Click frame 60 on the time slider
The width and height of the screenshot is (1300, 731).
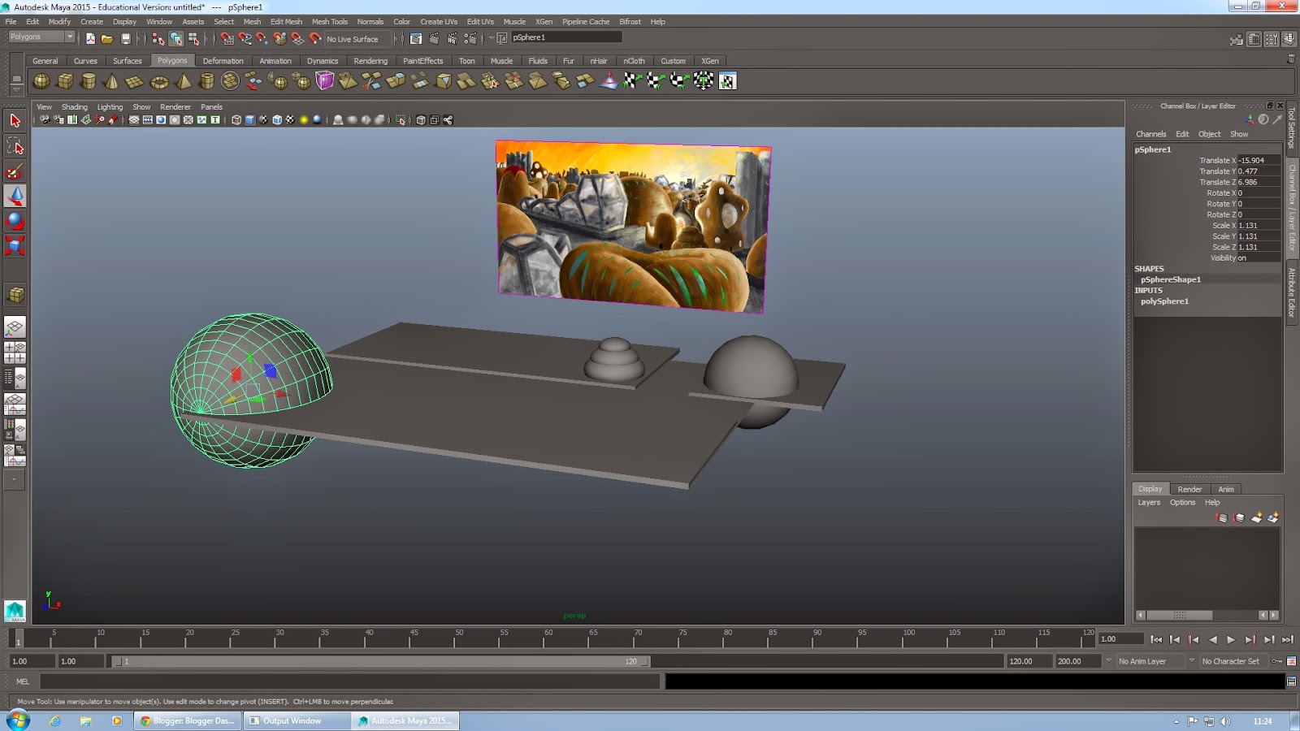pos(548,640)
